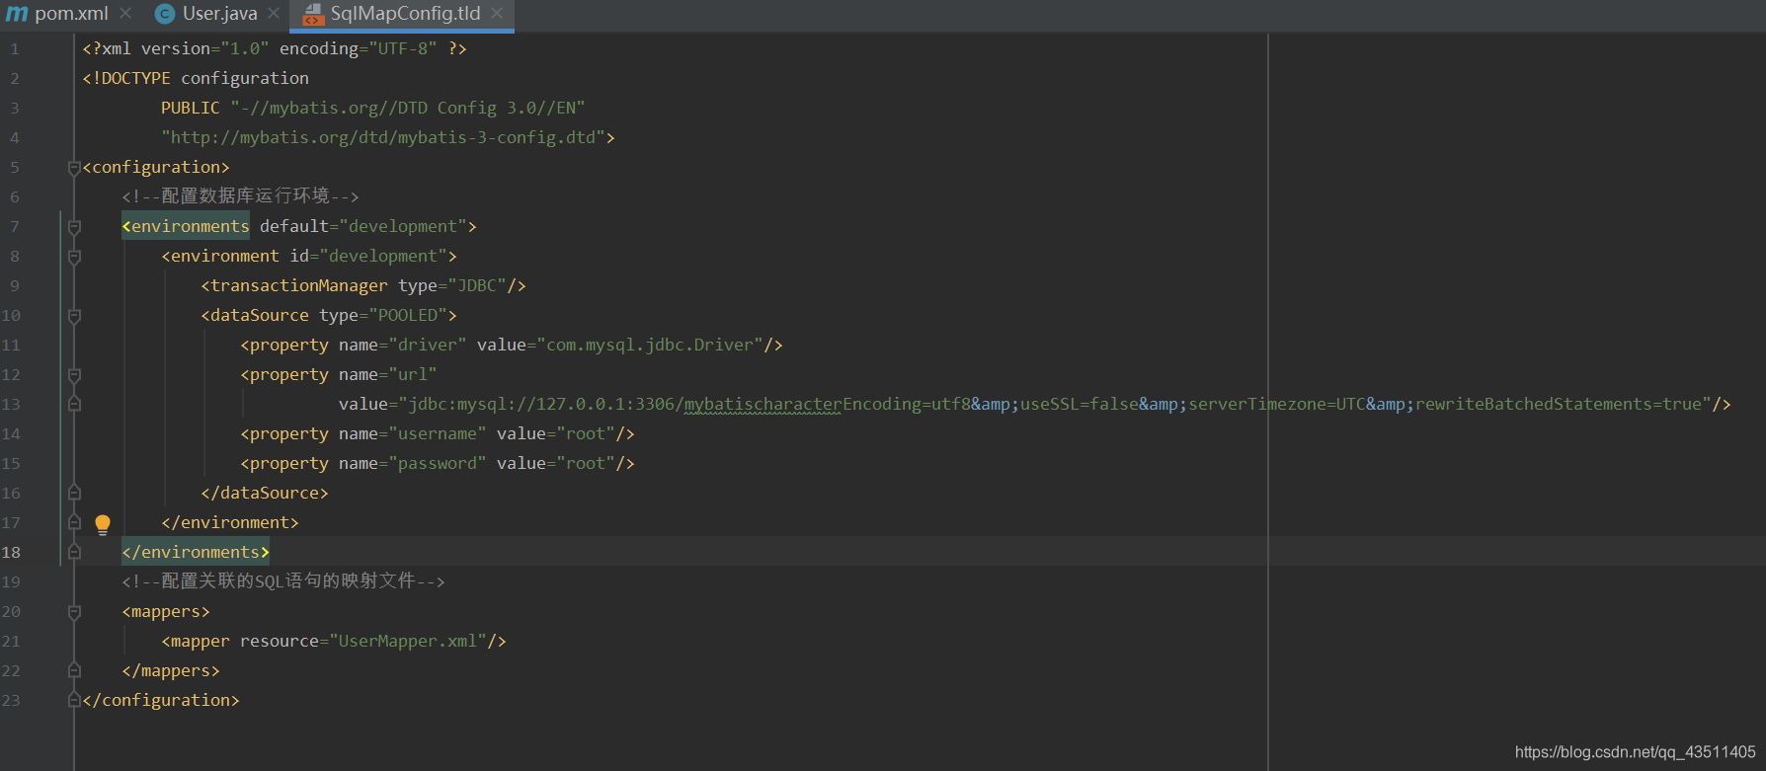Collapse the url property fold on line 12
The height and width of the screenshot is (771, 1766).
pyautogui.click(x=74, y=375)
